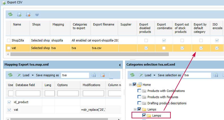
Task: Collapse the Mapping Export panel using its arrow
Action: point(120,65)
